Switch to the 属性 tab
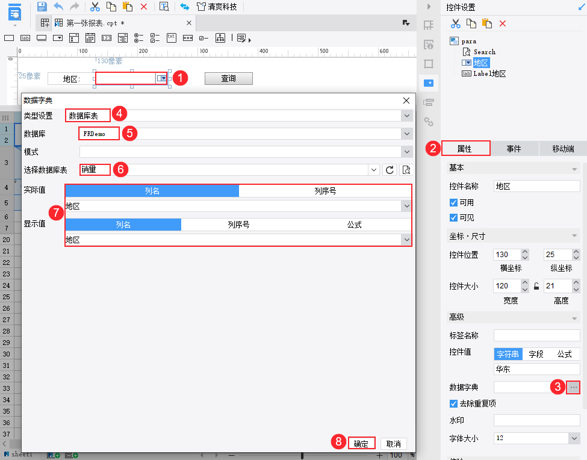 coord(466,149)
